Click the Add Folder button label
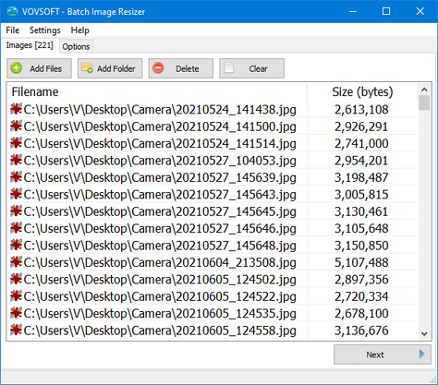The width and height of the screenshot is (438, 385). 116,68
